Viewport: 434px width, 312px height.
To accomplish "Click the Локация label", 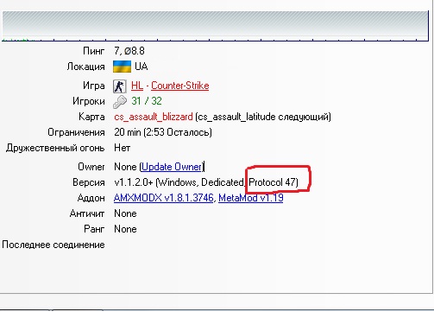I will coord(85,67).
